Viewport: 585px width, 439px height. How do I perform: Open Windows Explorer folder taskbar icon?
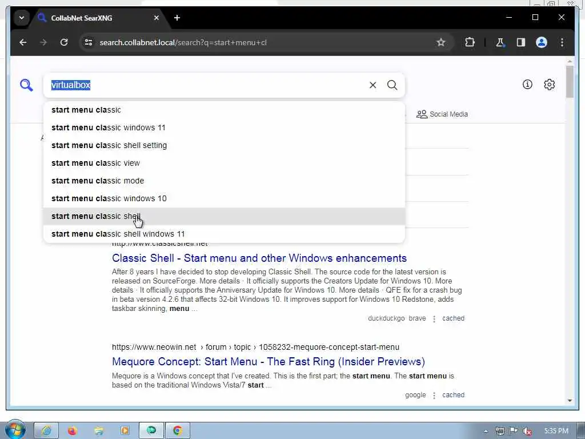tap(99, 431)
